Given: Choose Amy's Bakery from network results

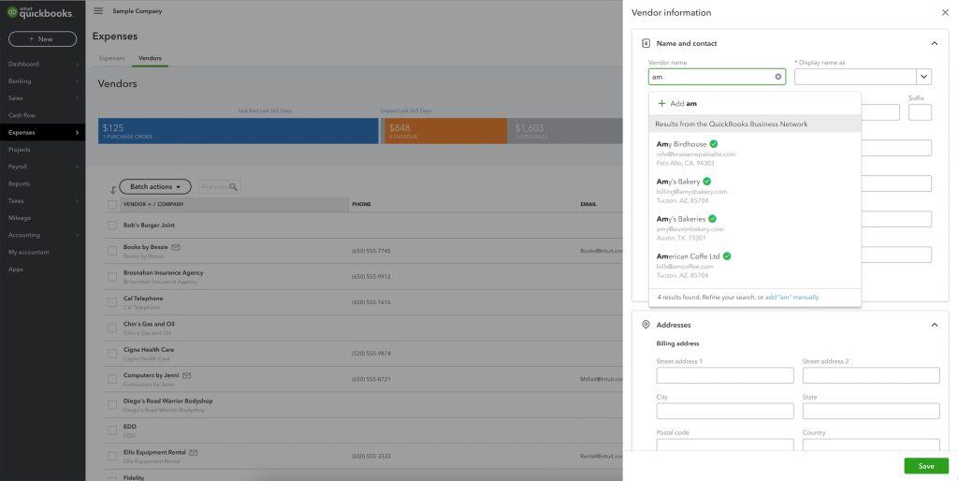Looking at the screenshot, I should coord(755,191).
